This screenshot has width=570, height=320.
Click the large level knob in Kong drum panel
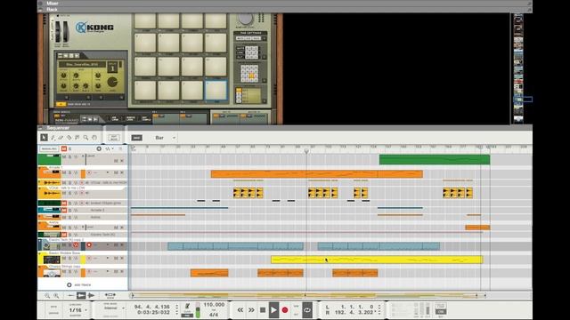(x=112, y=83)
